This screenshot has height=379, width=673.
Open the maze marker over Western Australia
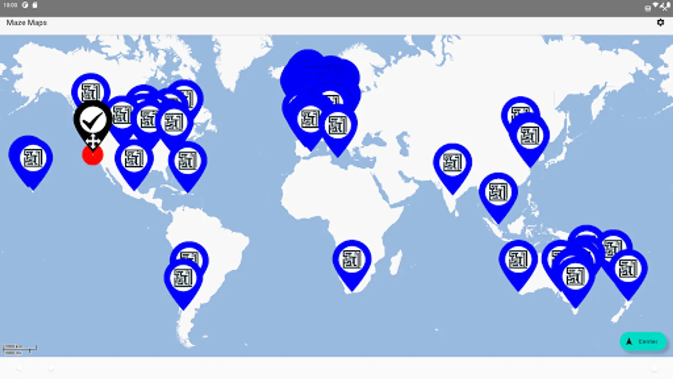click(518, 260)
